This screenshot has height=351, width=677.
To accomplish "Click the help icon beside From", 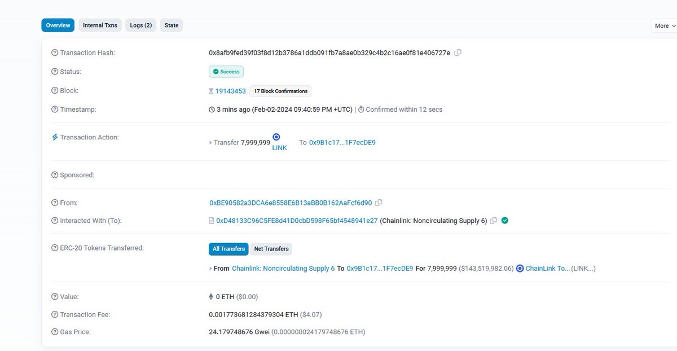I will 55,203.
